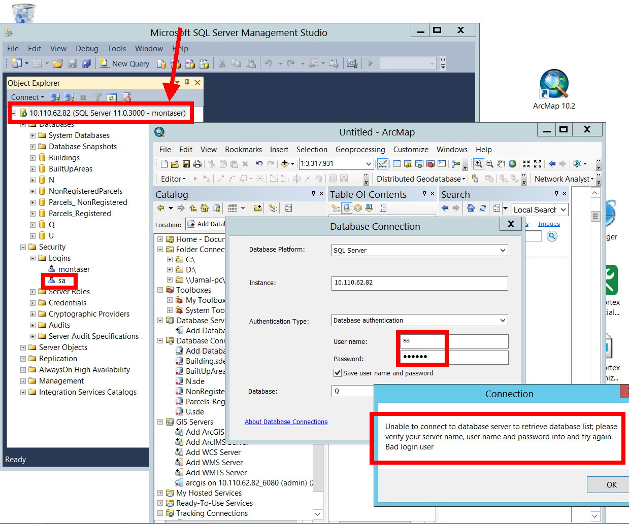Viewport: 629px width, 524px height.
Task: Open the map scale dropdown 1:3,317,931
Action: (369, 164)
